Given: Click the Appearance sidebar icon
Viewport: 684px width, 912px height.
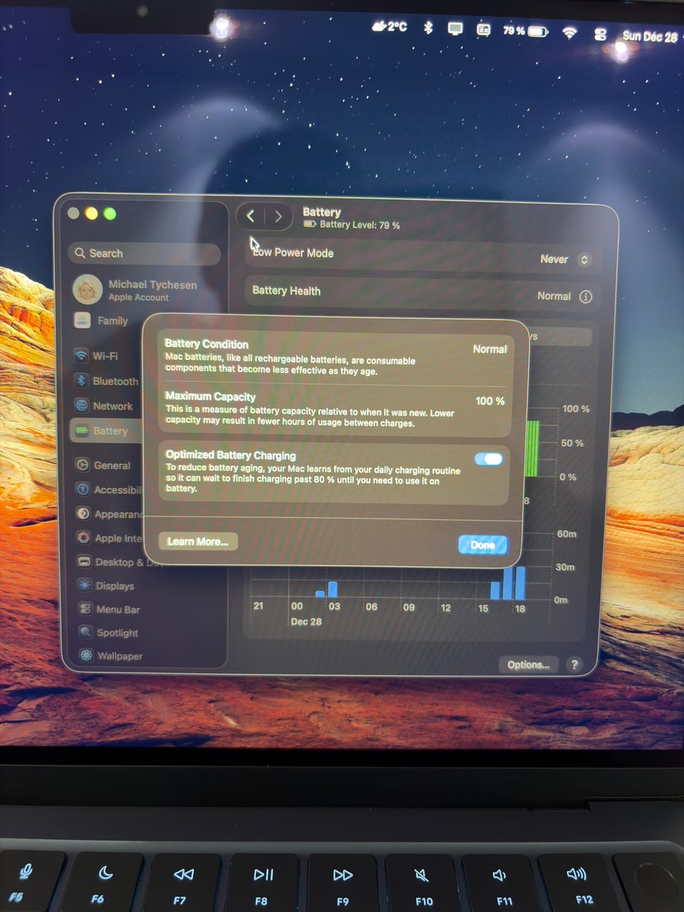Looking at the screenshot, I should point(83,514).
